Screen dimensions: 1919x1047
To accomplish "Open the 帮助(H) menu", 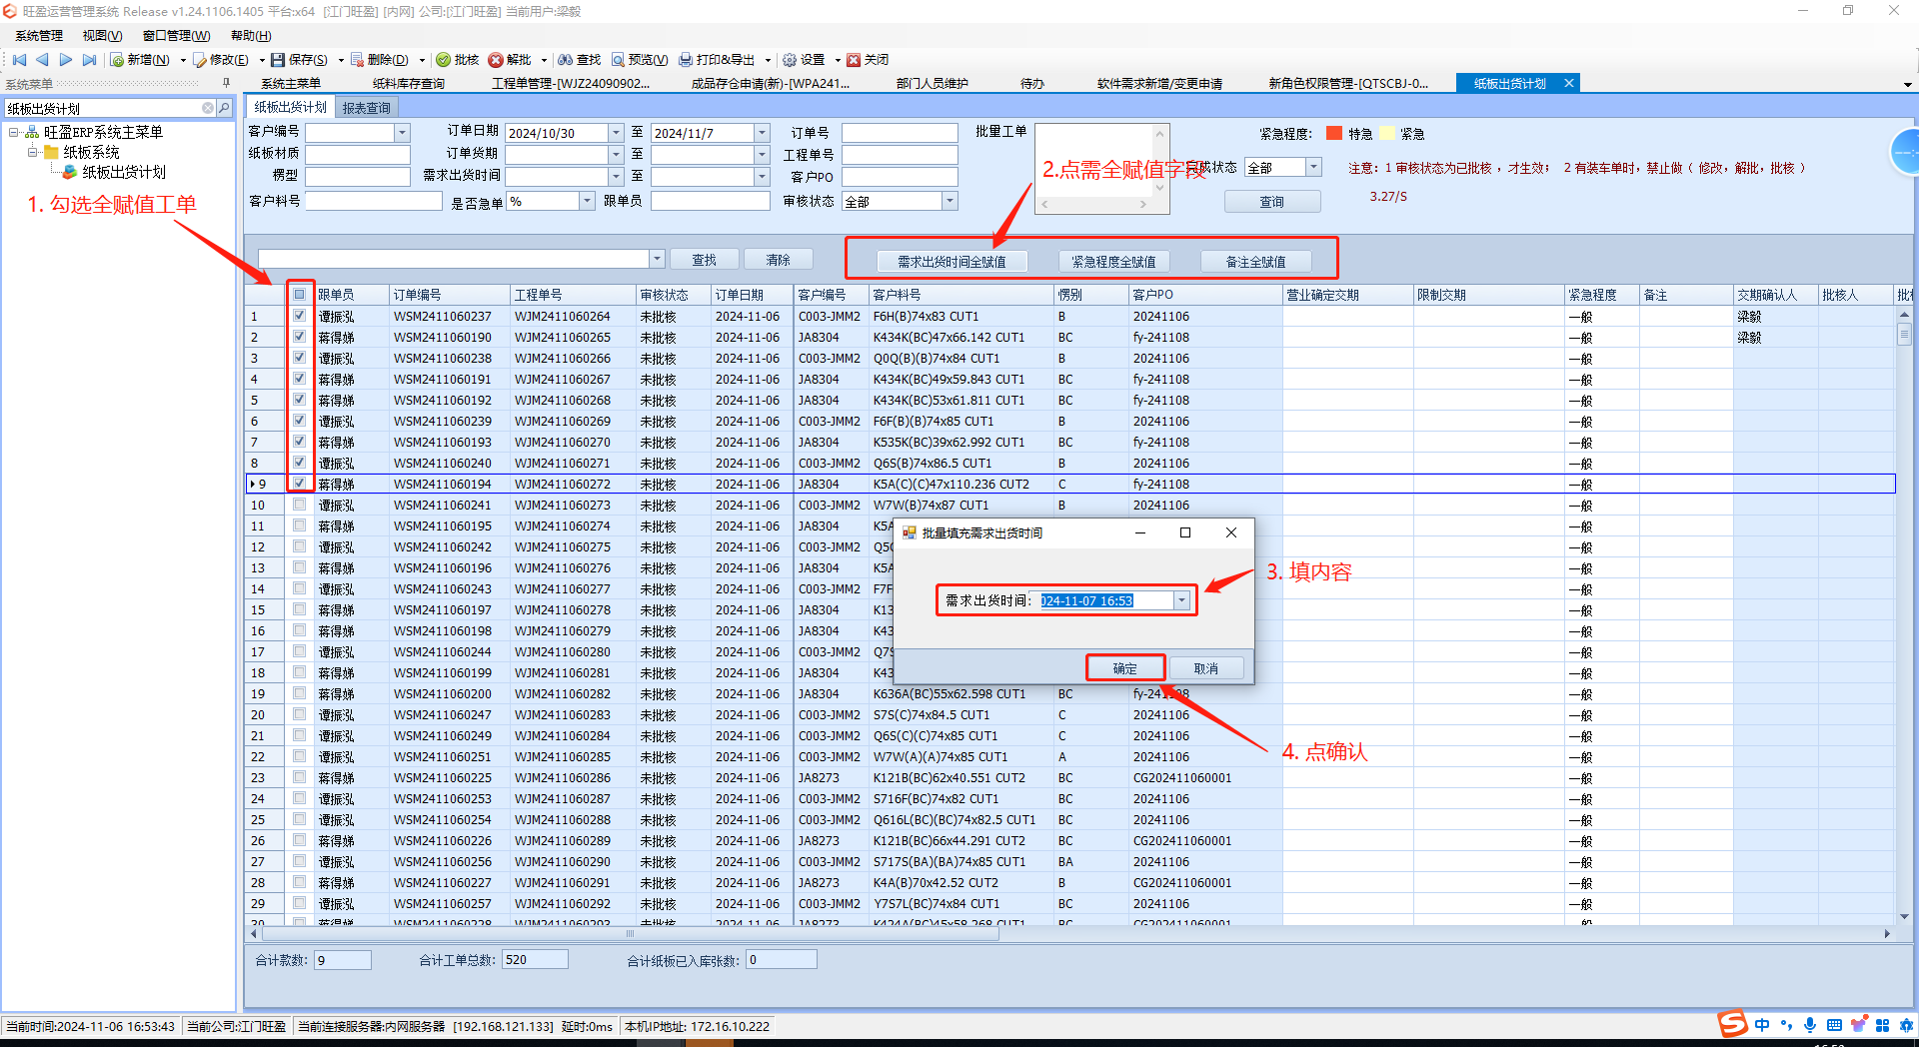I will pos(251,36).
